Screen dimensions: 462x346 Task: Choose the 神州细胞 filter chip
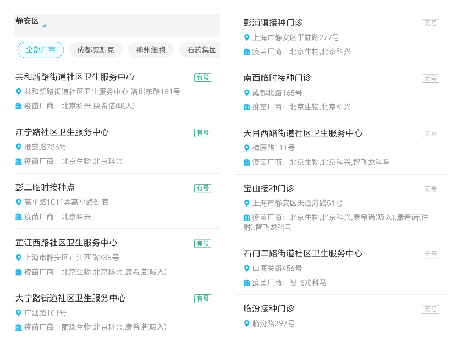point(151,50)
